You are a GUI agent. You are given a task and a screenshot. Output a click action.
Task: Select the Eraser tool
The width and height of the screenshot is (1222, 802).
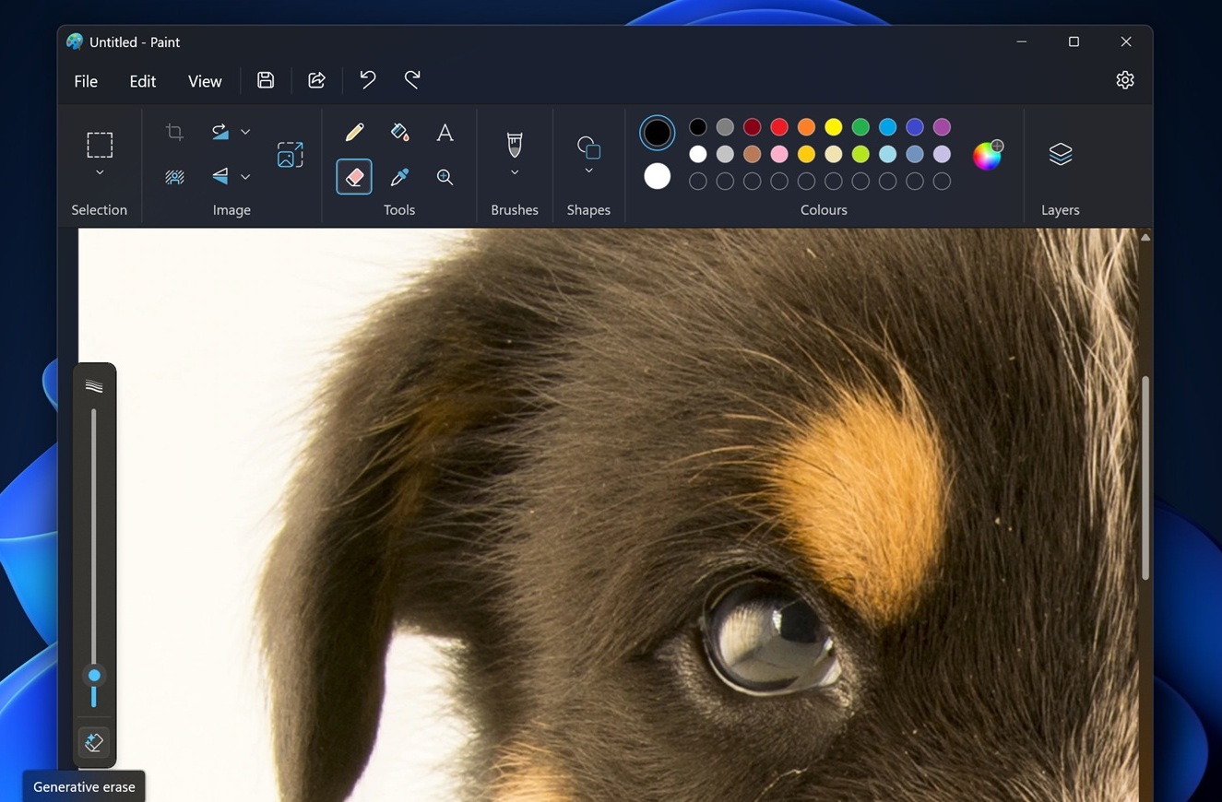[x=354, y=175]
